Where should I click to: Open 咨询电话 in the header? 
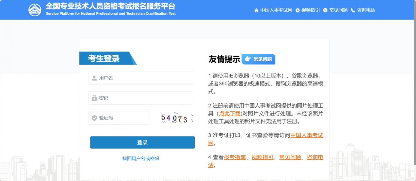(366, 10)
